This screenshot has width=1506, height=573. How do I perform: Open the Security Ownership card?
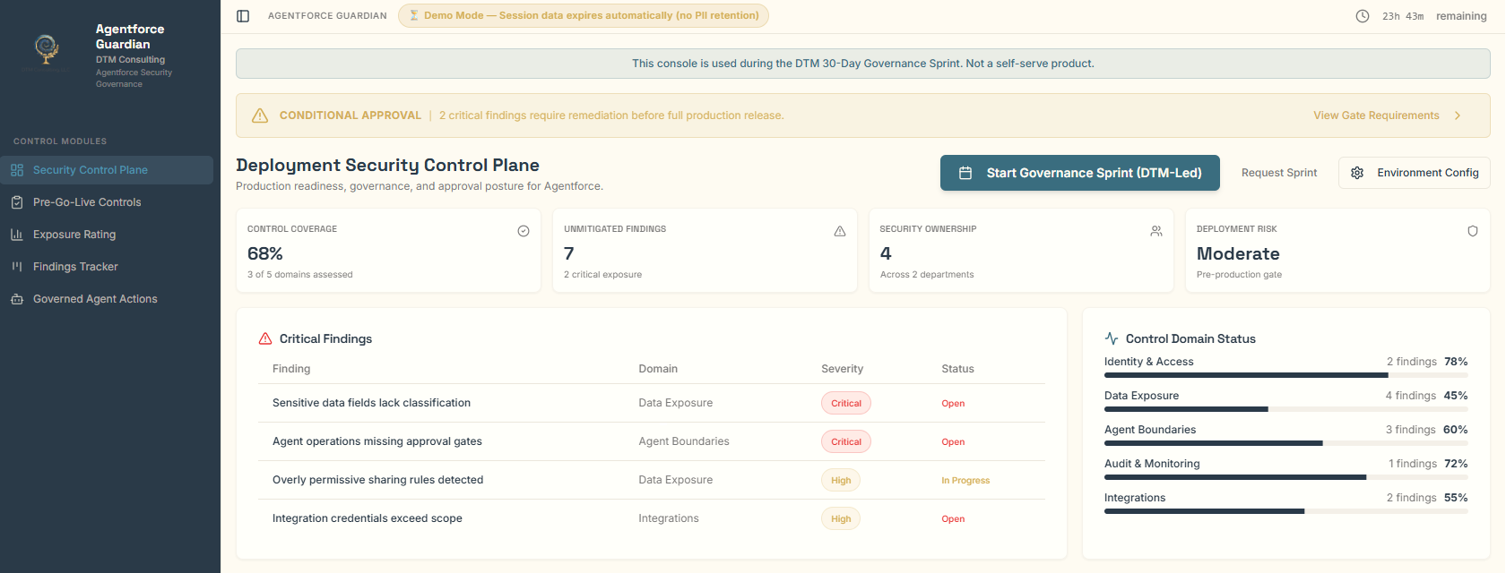coord(1021,251)
